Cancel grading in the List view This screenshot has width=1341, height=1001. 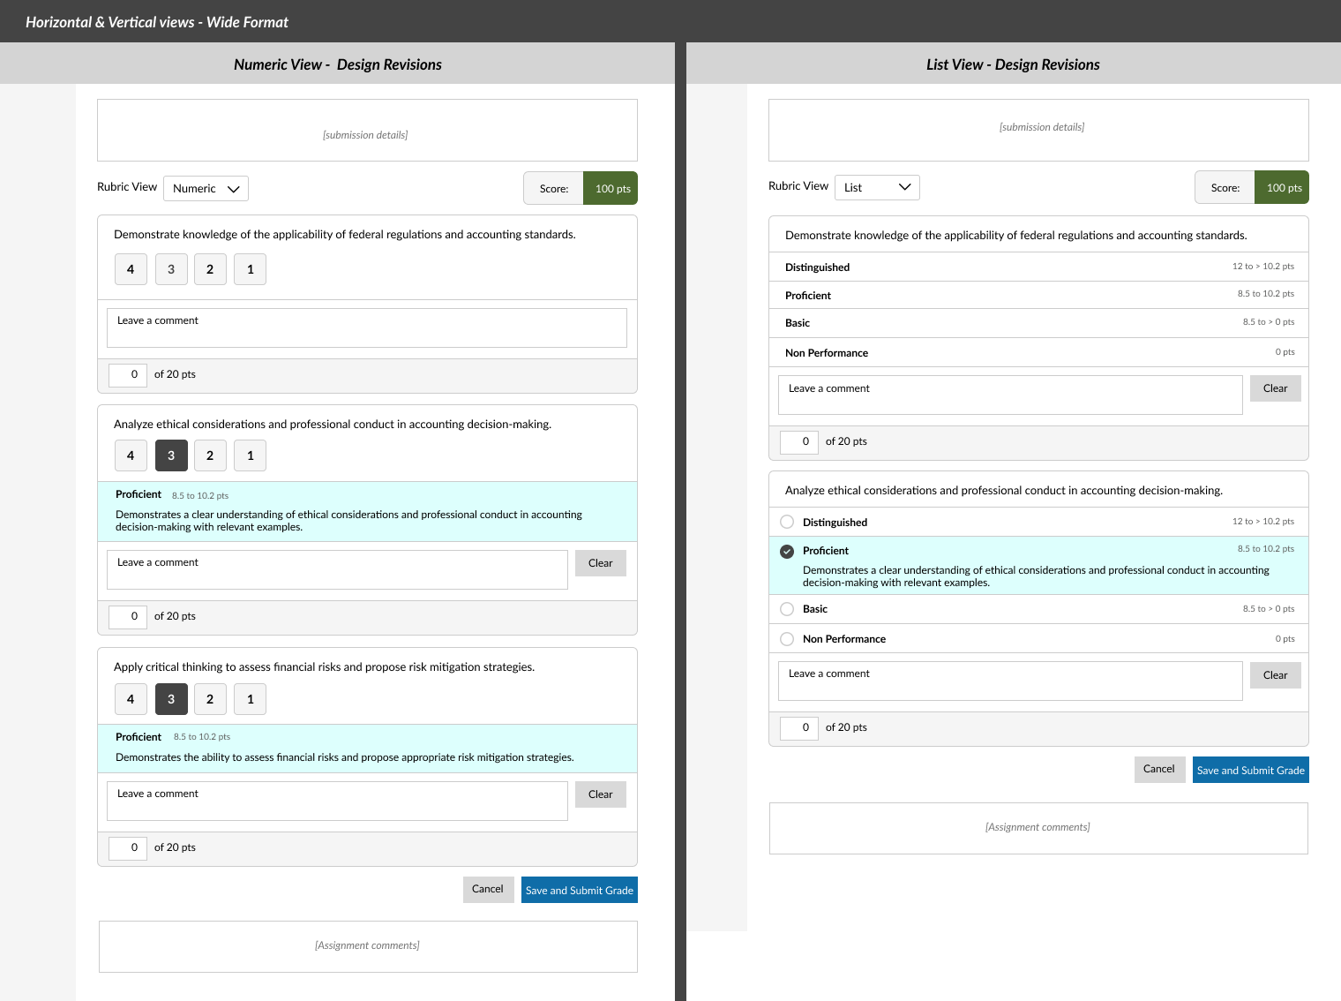click(1159, 769)
